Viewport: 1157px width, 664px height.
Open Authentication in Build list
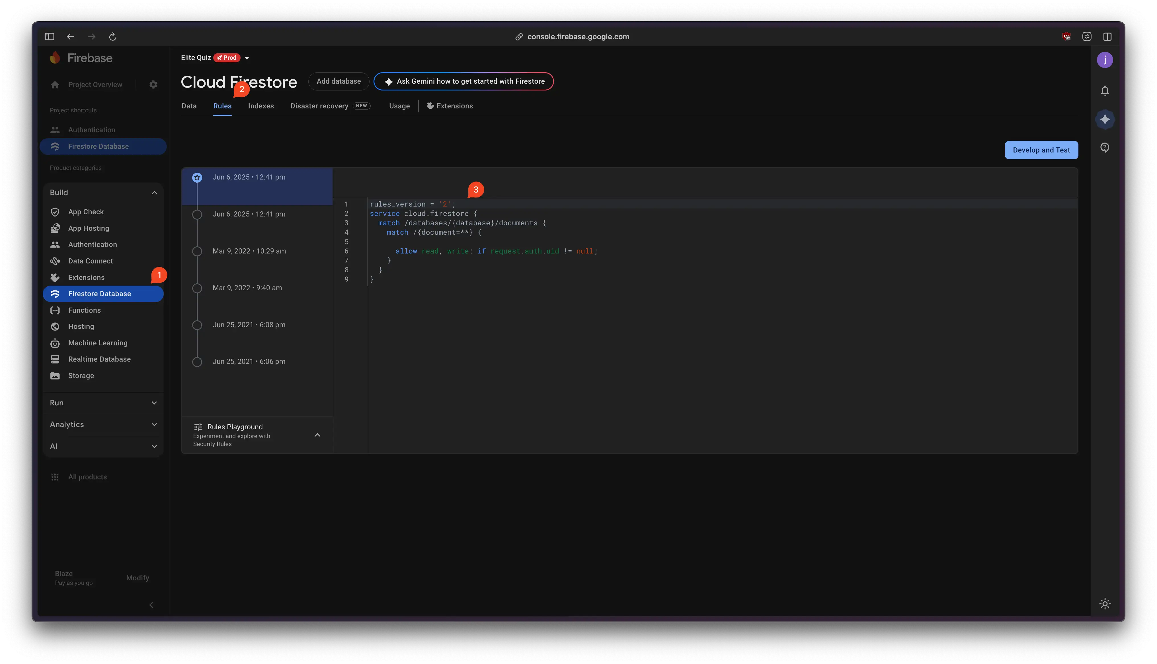[x=103, y=245]
